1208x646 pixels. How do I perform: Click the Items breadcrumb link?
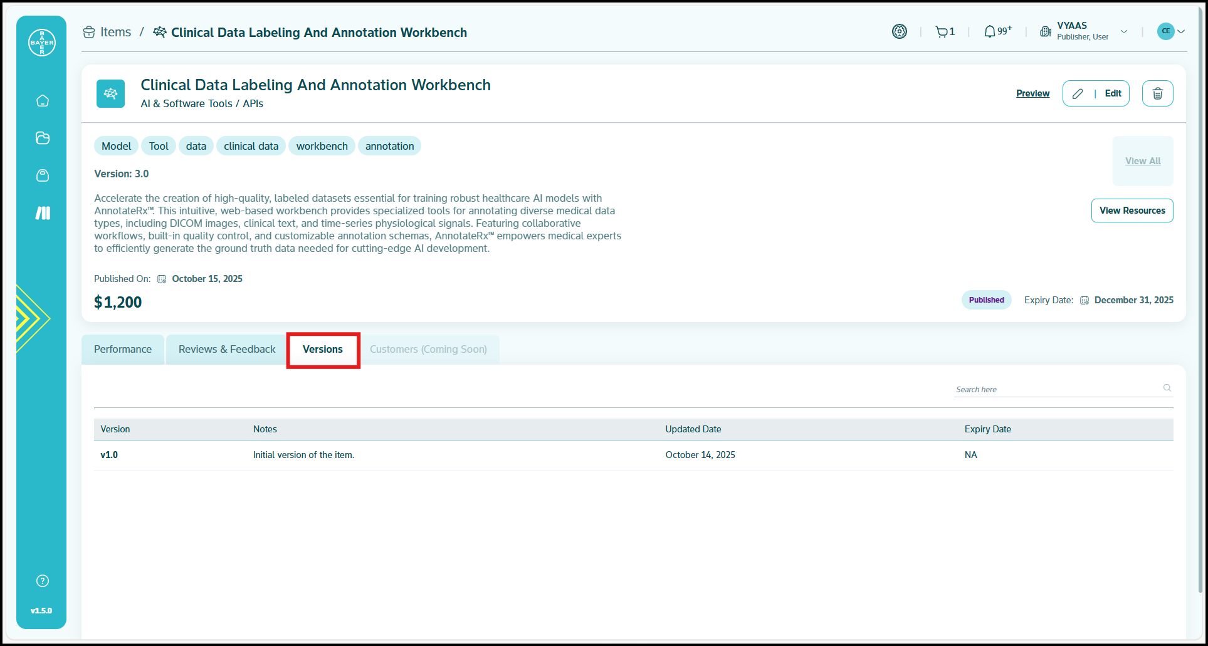click(x=115, y=32)
